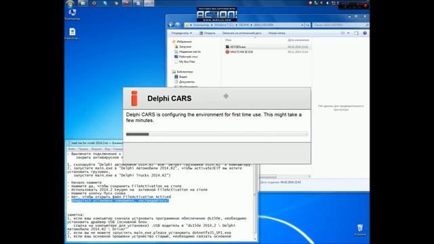Open Загрузки folder in sidebar
434x244 pixels.
tap(182, 47)
